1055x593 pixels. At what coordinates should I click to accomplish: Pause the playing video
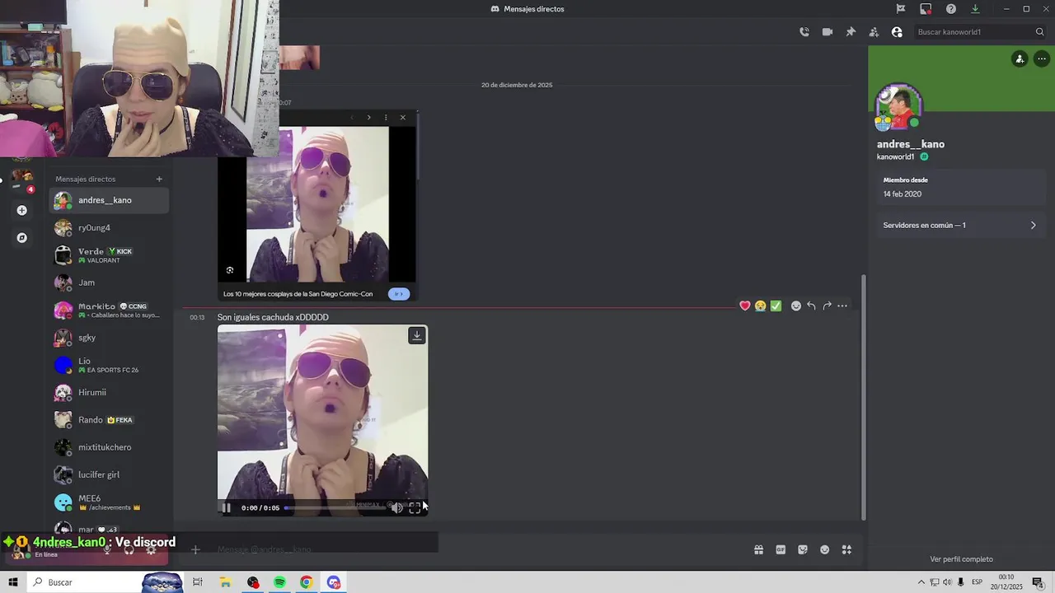pos(227,507)
